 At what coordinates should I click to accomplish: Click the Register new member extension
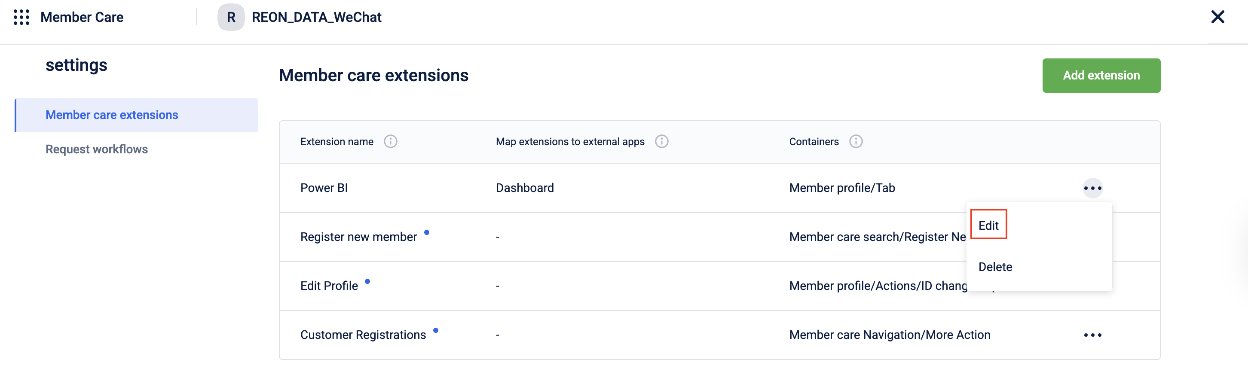(358, 237)
